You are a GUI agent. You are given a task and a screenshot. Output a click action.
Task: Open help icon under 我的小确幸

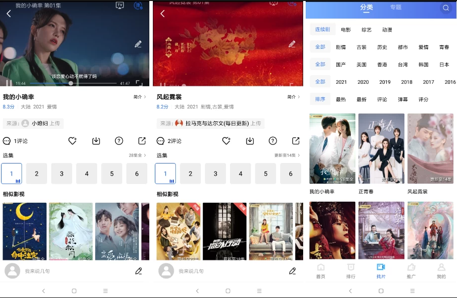(x=119, y=141)
